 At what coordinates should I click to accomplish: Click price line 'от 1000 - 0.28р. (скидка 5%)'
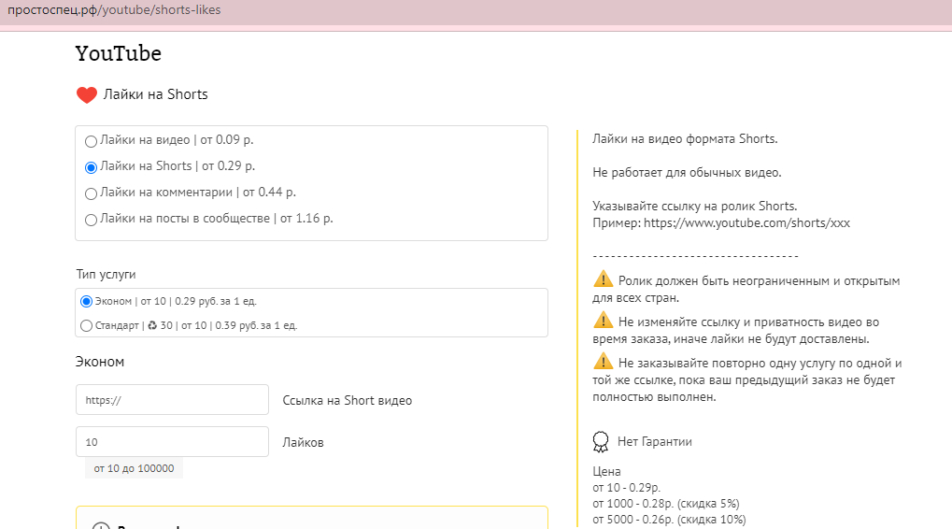coord(666,504)
